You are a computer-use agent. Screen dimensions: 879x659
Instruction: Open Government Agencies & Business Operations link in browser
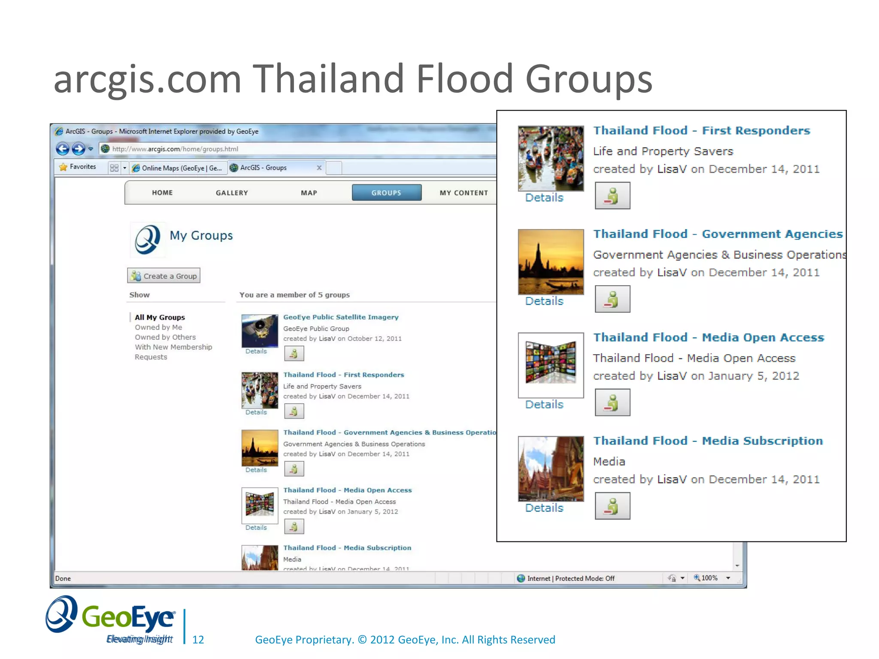point(390,432)
